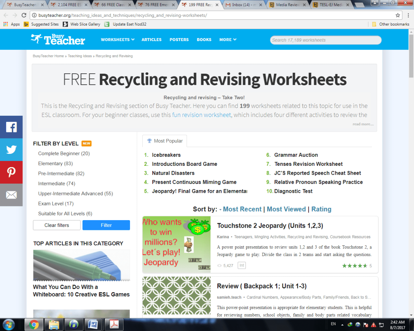Viewport: 414px width, 331px height.
Task: Open the MORE navigation dropdown
Action: 227,39
